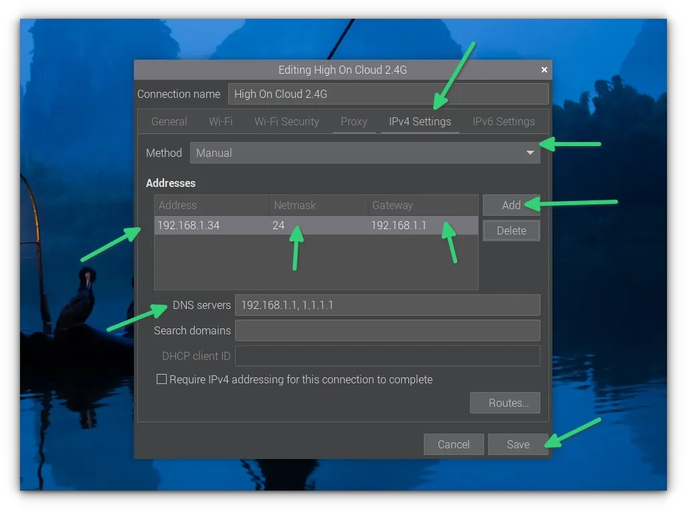Switch to IPv6 Settings tab
Screen dimensions: 687x512
point(504,122)
